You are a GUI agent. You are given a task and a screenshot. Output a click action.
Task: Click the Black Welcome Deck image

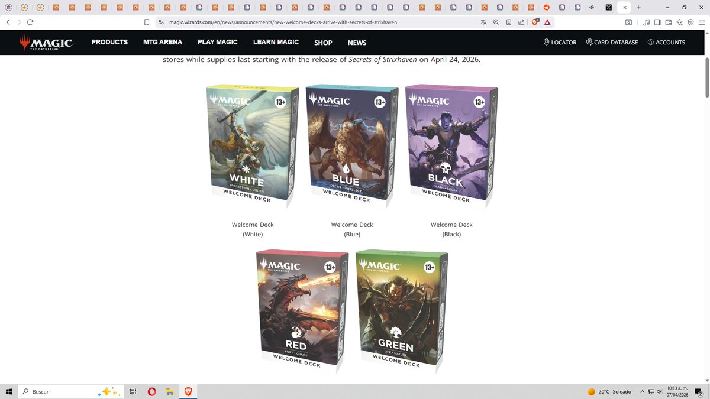pyautogui.click(x=451, y=147)
